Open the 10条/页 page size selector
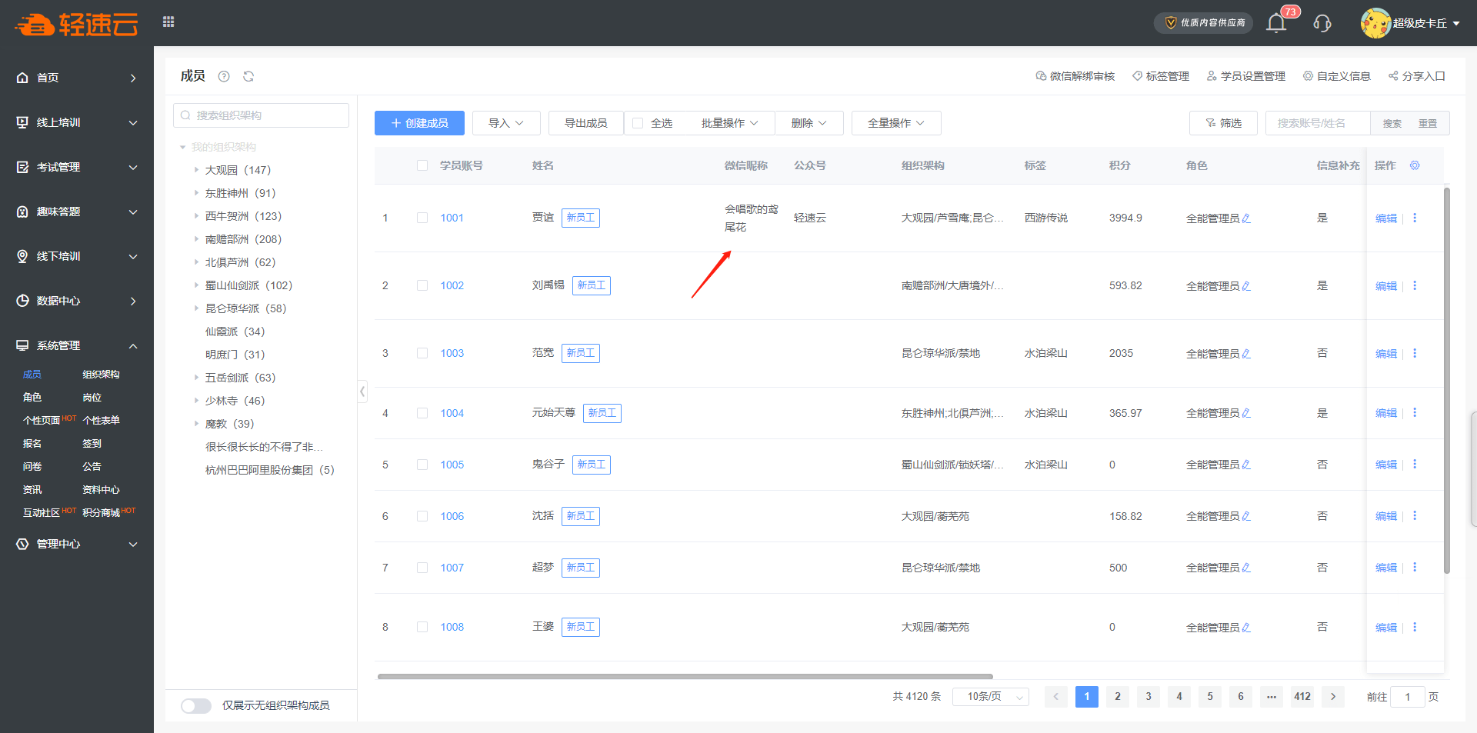Screen dimensions: 1477x733 click(x=990, y=697)
